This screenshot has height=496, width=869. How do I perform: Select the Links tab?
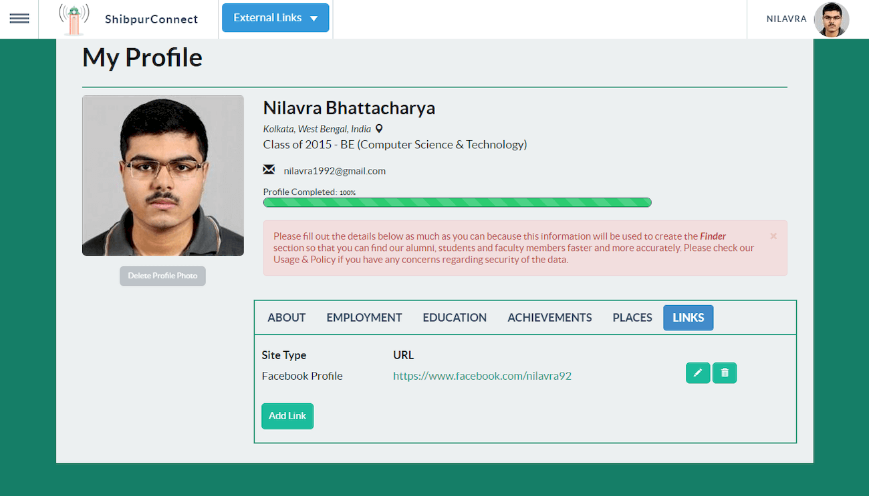tap(688, 318)
